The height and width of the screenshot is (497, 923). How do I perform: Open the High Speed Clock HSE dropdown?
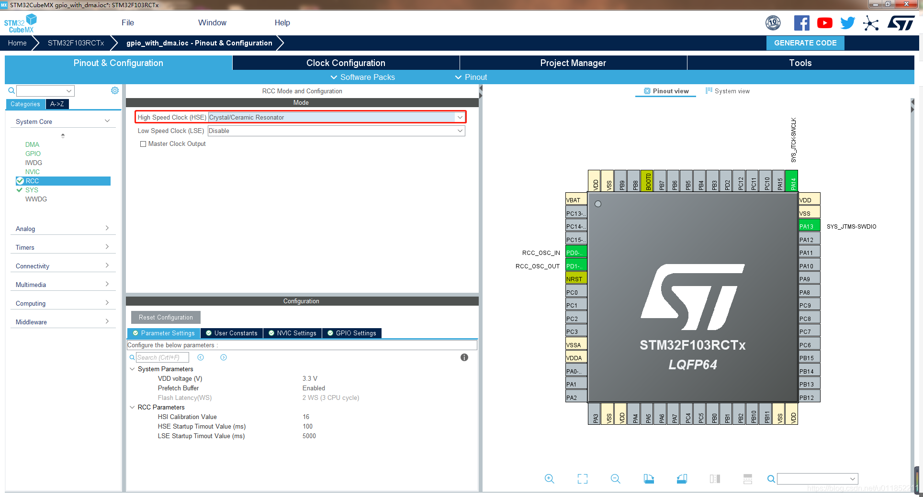[x=459, y=117]
